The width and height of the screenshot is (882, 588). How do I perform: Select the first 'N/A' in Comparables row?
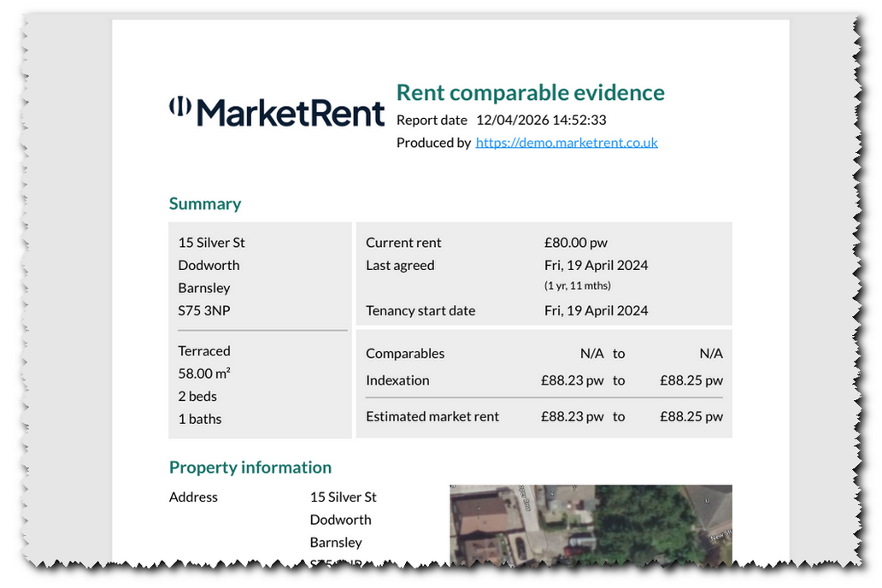coord(591,353)
